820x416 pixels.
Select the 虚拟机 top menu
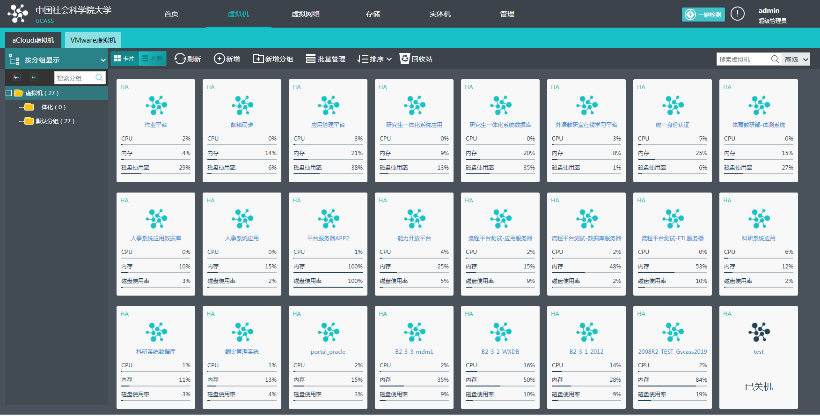[238, 14]
